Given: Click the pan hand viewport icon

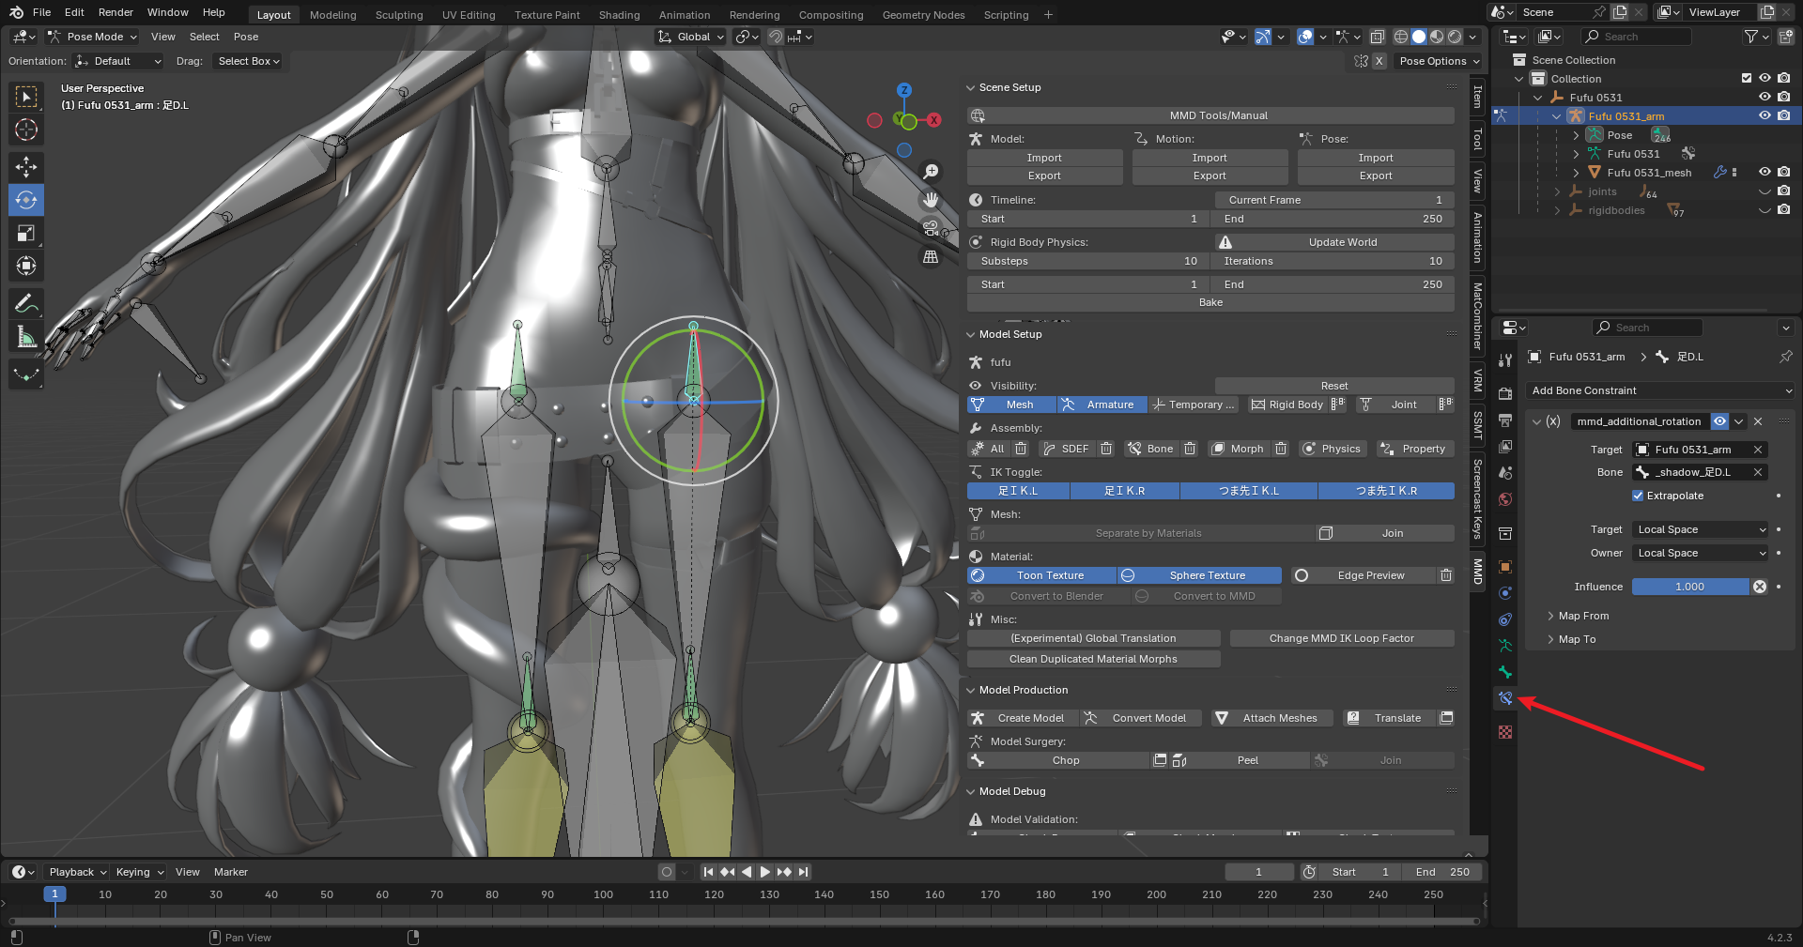Looking at the screenshot, I should click(931, 200).
